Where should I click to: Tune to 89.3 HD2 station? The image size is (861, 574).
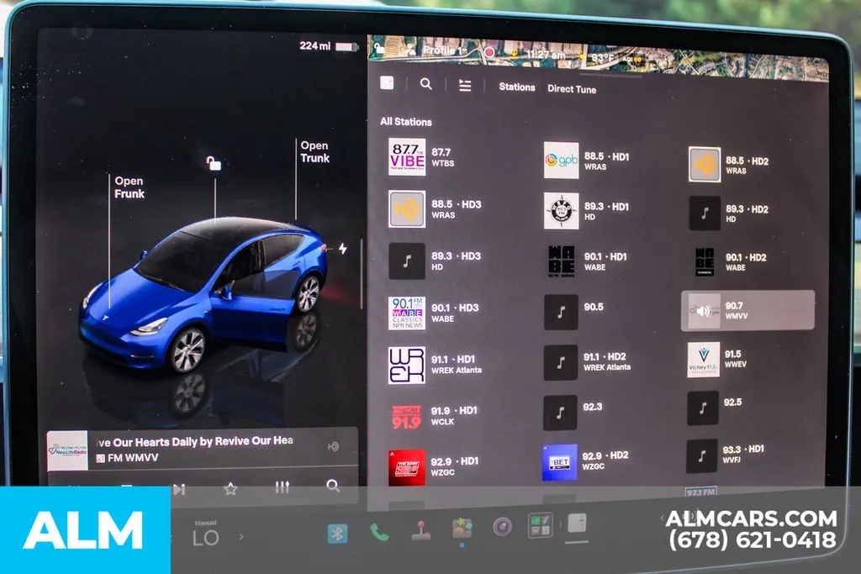(x=729, y=213)
